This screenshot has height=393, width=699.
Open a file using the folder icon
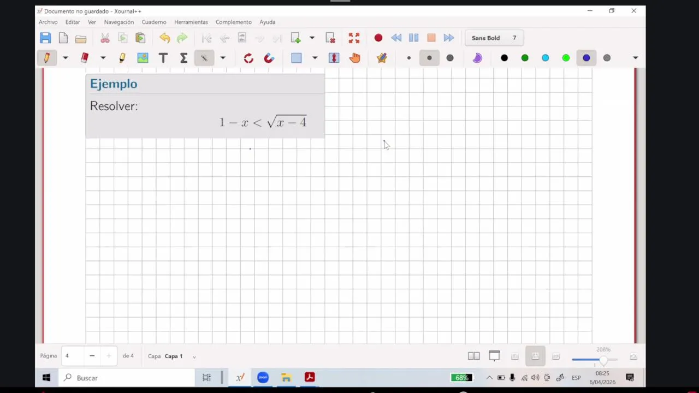[x=81, y=38]
